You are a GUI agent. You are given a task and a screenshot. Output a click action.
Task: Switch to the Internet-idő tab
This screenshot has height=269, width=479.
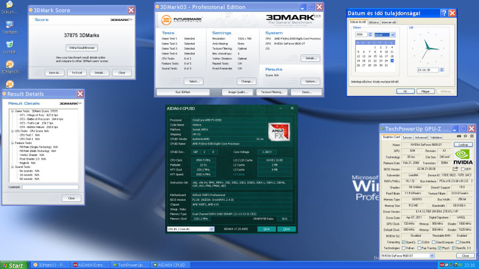click(x=389, y=22)
